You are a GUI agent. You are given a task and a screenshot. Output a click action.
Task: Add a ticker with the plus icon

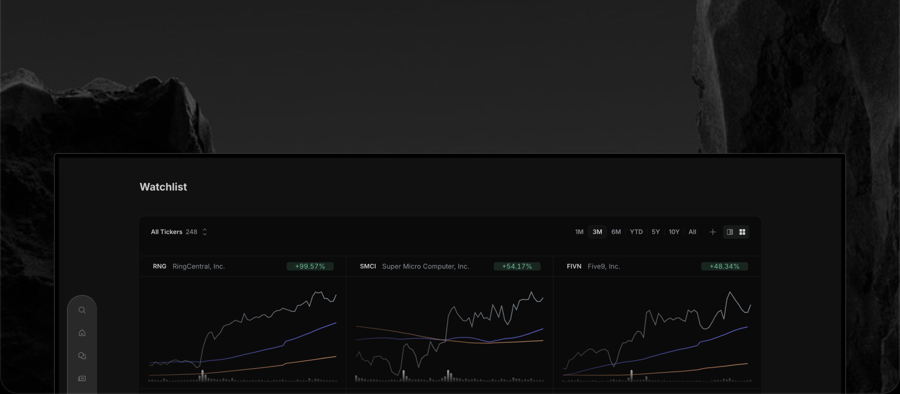[x=713, y=232]
